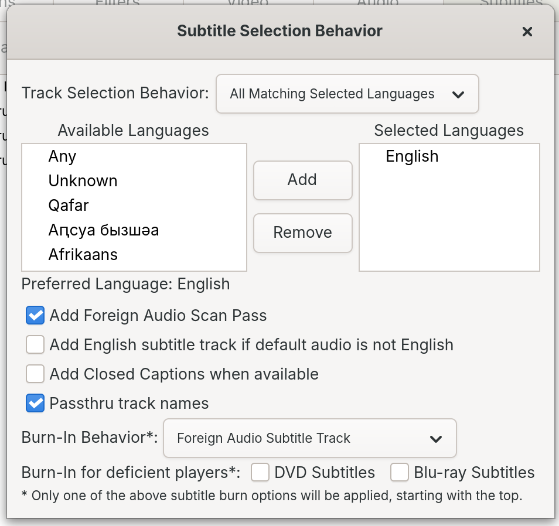Screen dimensions: 559x526
Task: Select Afrikaans in Available Languages
Action: pos(83,254)
